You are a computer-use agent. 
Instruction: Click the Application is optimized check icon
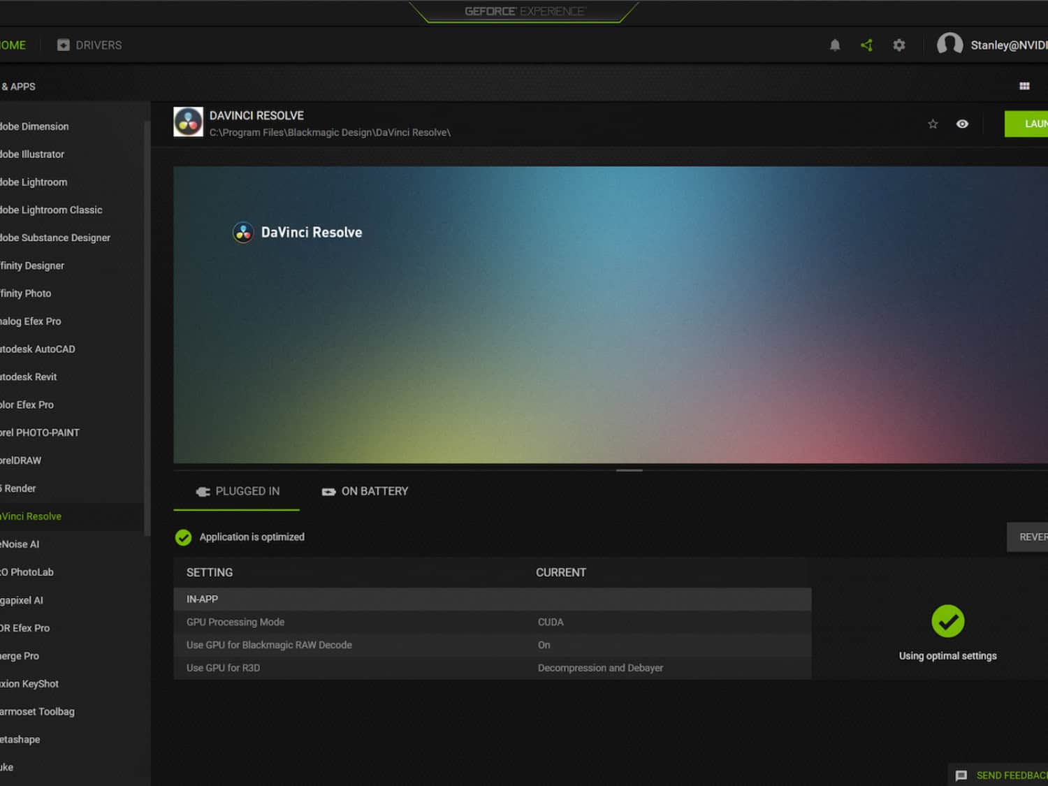183,537
